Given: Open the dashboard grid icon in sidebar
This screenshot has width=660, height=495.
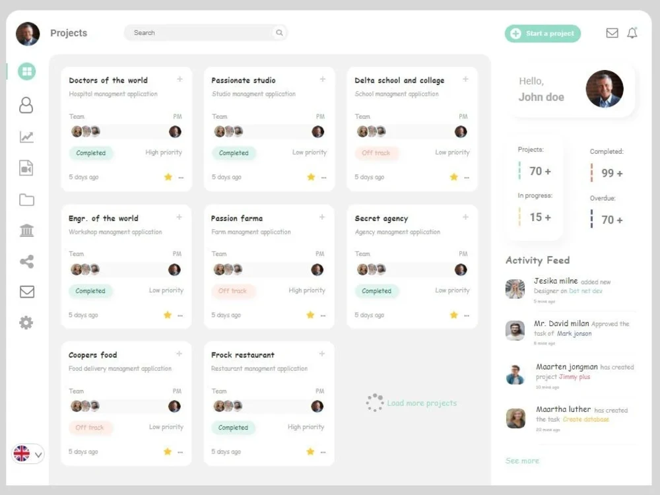Looking at the screenshot, I should coord(26,71).
